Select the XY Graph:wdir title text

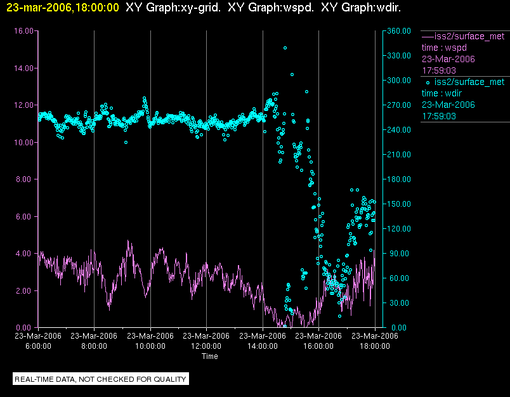[361, 8]
